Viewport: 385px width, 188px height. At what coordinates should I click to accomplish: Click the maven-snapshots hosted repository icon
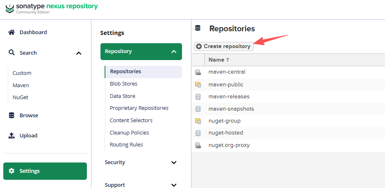[x=198, y=109]
